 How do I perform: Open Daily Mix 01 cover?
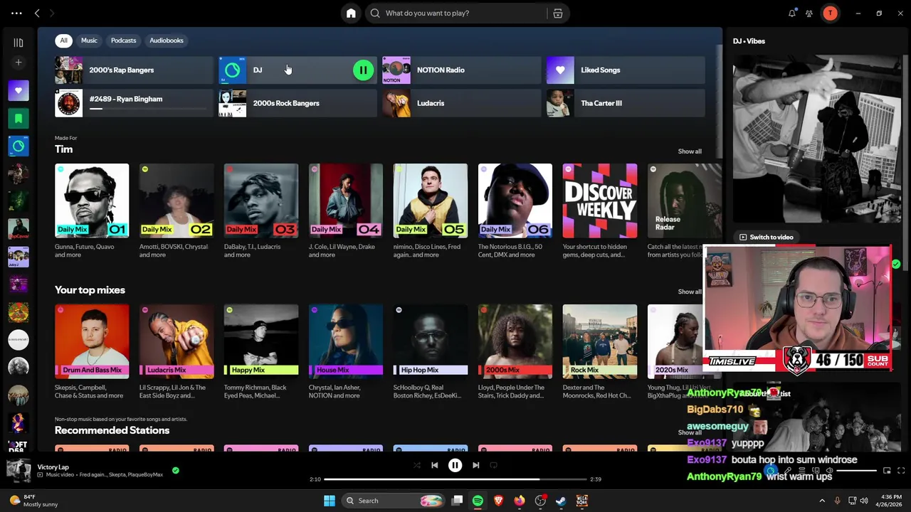tap(92, 201)
